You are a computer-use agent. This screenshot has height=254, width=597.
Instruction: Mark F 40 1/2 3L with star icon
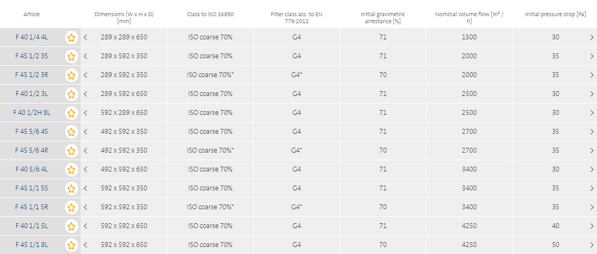coord(71,94)
